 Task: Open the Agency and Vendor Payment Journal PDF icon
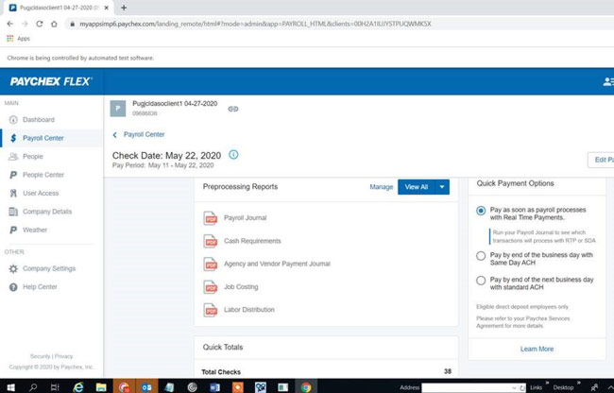pyautogui.click(x=211, y=265)
